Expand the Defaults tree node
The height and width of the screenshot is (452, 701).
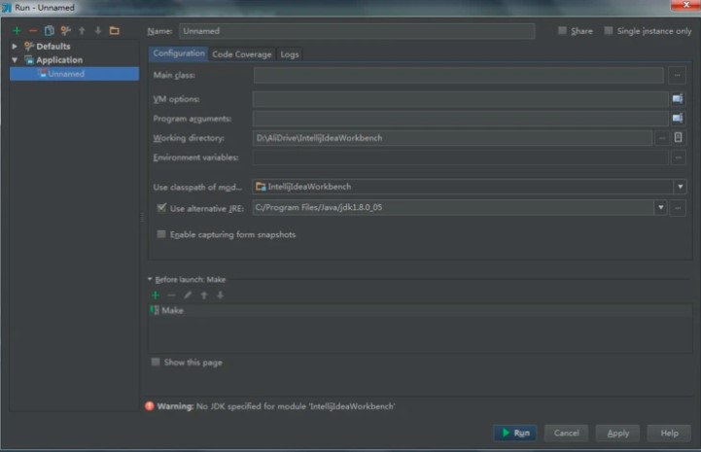coord(15,47)
